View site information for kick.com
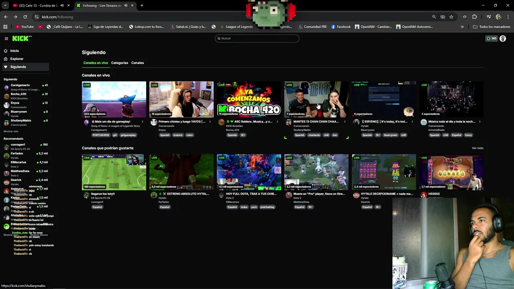This screenshot has height=289, width=514. pyautogui.click(x=37, y=17)
